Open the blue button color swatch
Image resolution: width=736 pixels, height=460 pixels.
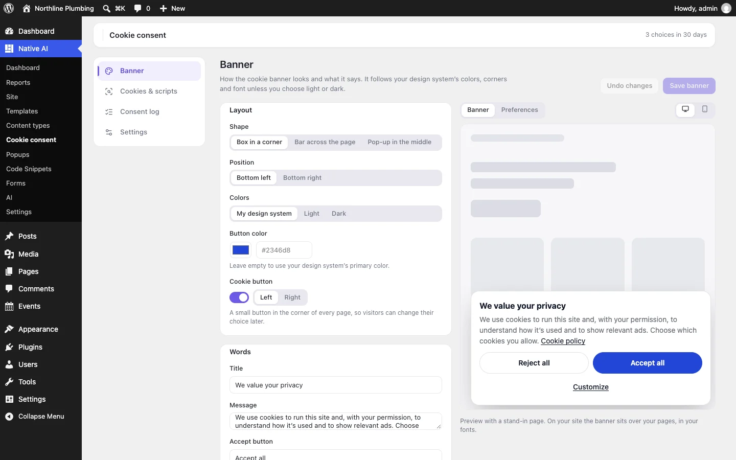pyautogui.click(x=241, y=250)
